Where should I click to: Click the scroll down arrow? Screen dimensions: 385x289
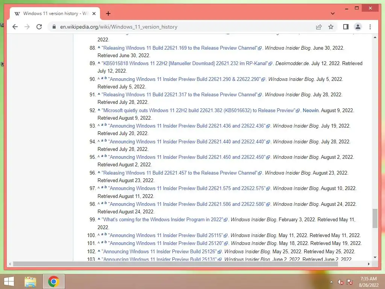click(x=375, y=257)
